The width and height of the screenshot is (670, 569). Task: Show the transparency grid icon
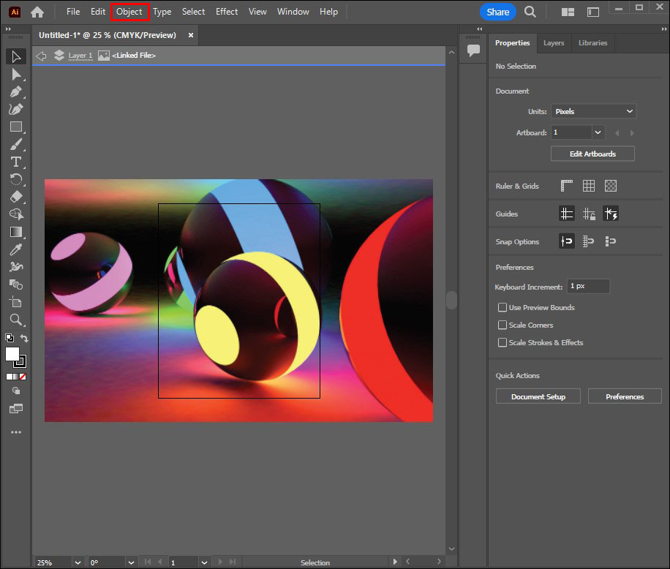point(611,186)
